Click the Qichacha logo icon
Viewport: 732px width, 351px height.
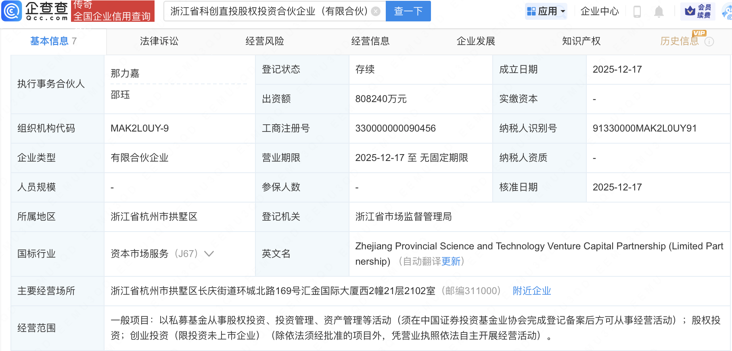12,11
